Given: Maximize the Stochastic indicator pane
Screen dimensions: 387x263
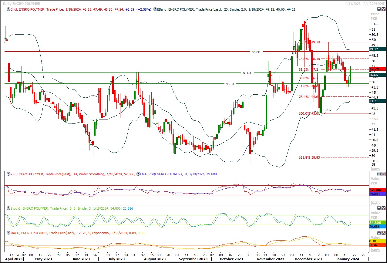Looking at the screenshot, I should 379,208.
